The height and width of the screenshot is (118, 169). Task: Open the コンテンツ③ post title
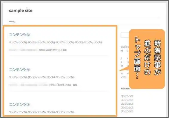pyautogui.click(x=19, y=105)
